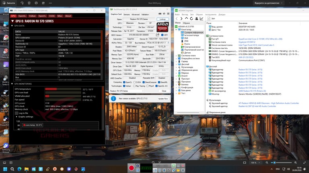Click the AMD Radeon logo in GPU-Z

163,27
